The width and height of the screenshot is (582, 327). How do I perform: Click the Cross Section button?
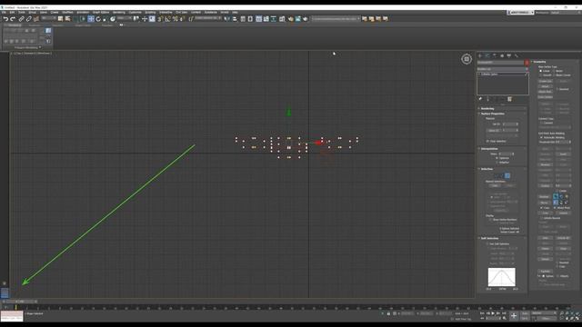pyautogui.click(x=546, y=97)
